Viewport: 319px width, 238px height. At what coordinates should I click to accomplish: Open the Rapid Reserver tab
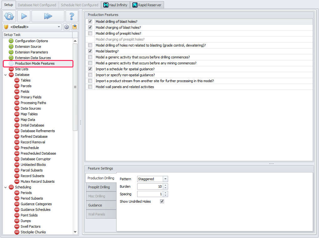coord(147,5)
